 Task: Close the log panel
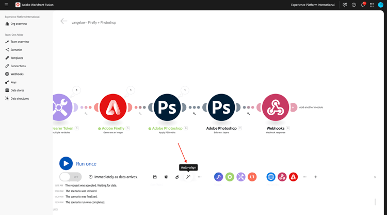click(375, 177)
